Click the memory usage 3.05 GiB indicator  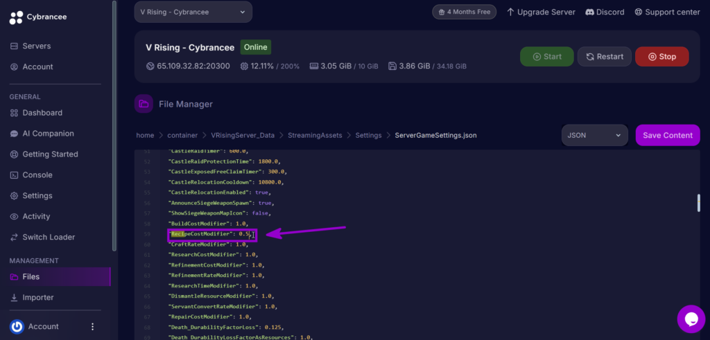[x=344, y=66]
